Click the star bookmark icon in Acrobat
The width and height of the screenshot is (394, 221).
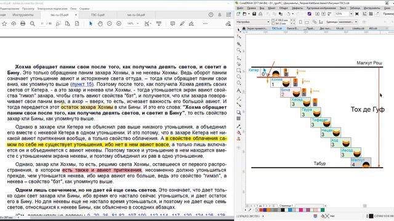(4, 23)
